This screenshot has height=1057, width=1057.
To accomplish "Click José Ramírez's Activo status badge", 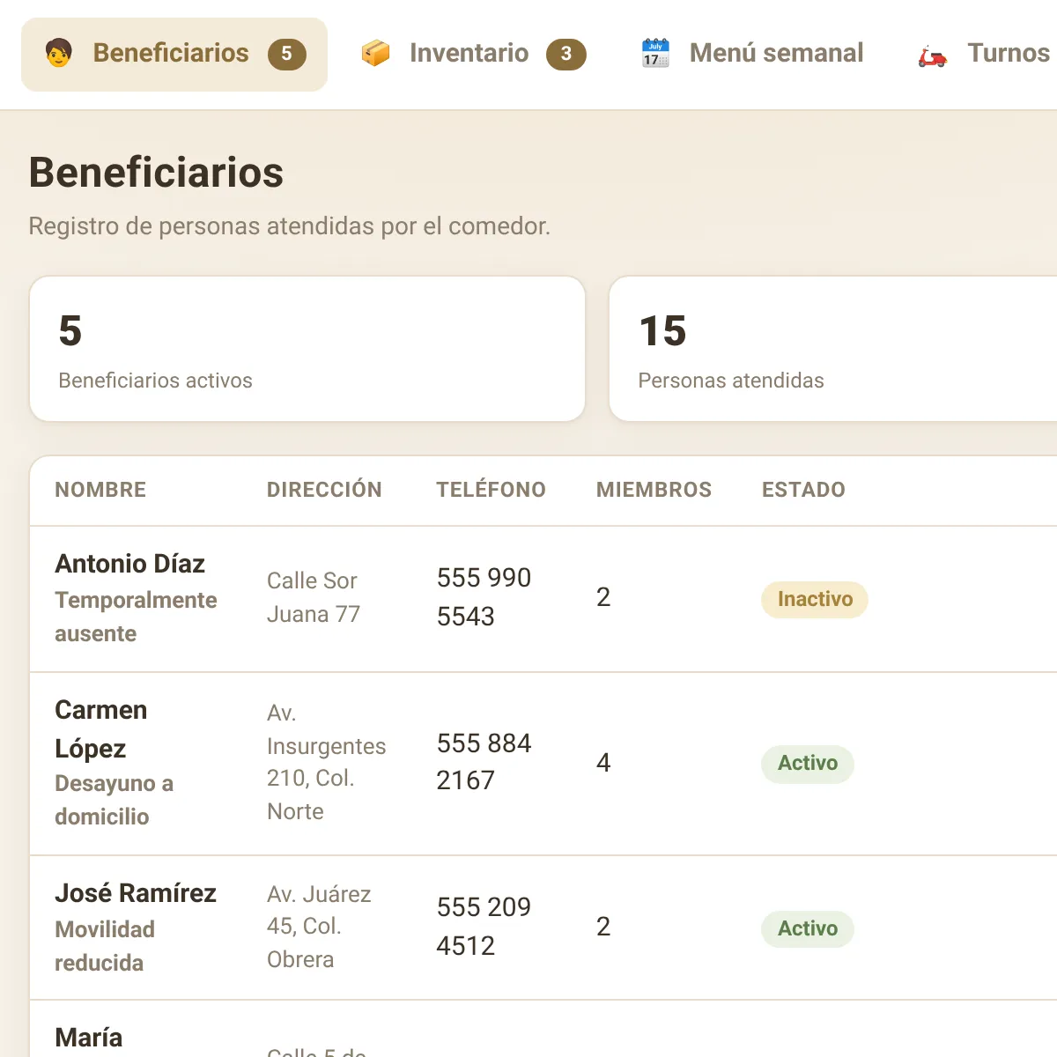I will tap(808, 929).
